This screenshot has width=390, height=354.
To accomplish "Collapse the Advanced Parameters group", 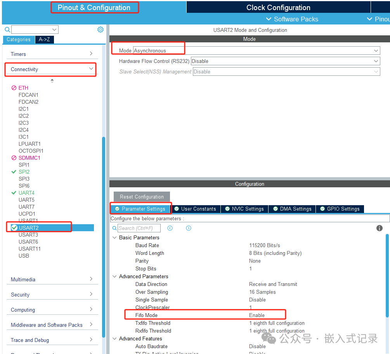I will 114,277.
